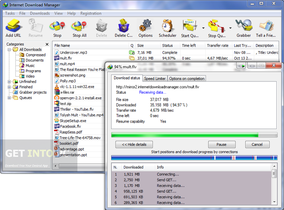Select connection 3 row showing 1,170 MB
This screenshot has height=210, width=284.
click(x=191, y=186)
